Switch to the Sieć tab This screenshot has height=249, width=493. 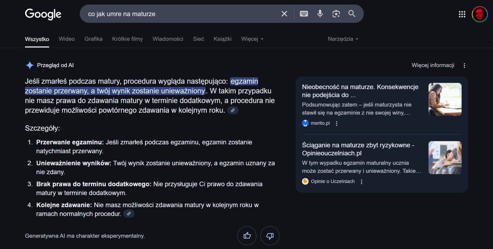(198, 39)
